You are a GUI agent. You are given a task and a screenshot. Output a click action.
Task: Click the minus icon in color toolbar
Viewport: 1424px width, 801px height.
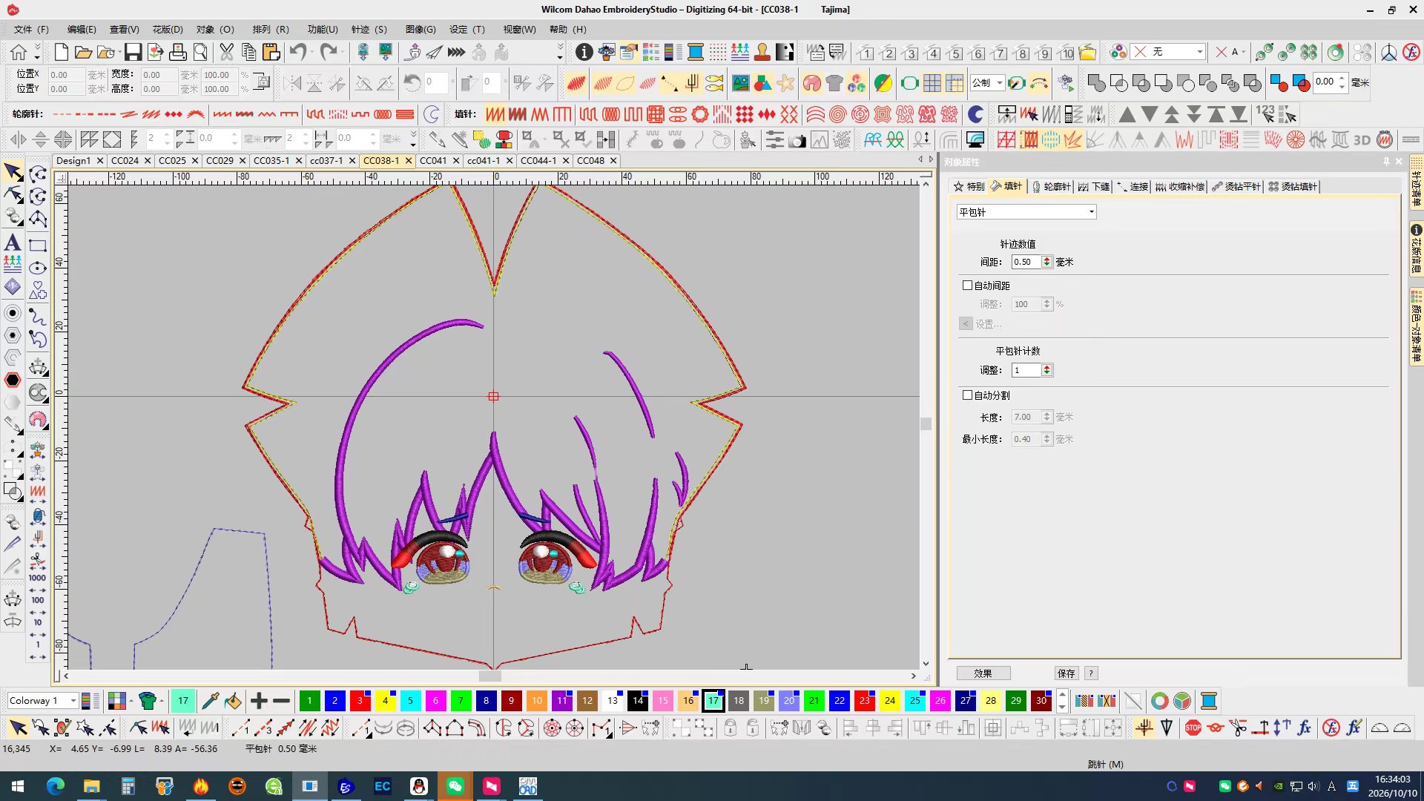coord(281,700)
